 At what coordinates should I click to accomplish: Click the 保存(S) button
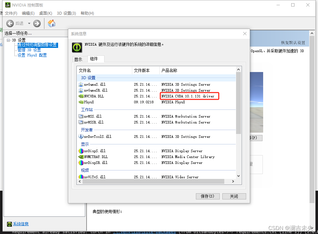208,196
